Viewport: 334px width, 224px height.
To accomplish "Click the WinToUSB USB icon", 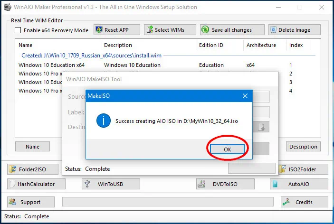I will 87,184.
